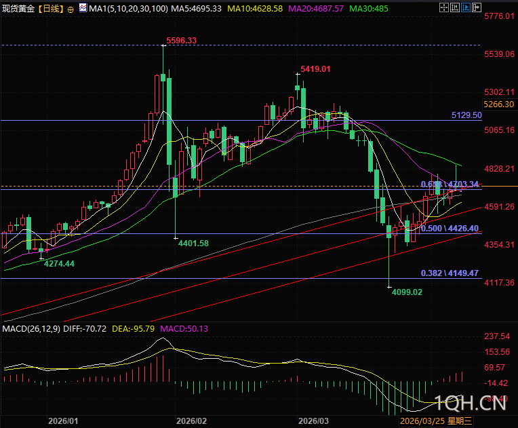Image resolution: width=518 pixels, height=428 pixels.
Task: Click the scroll-to-start axis icon
Action: pyautogui.click(x=455, y=7)
